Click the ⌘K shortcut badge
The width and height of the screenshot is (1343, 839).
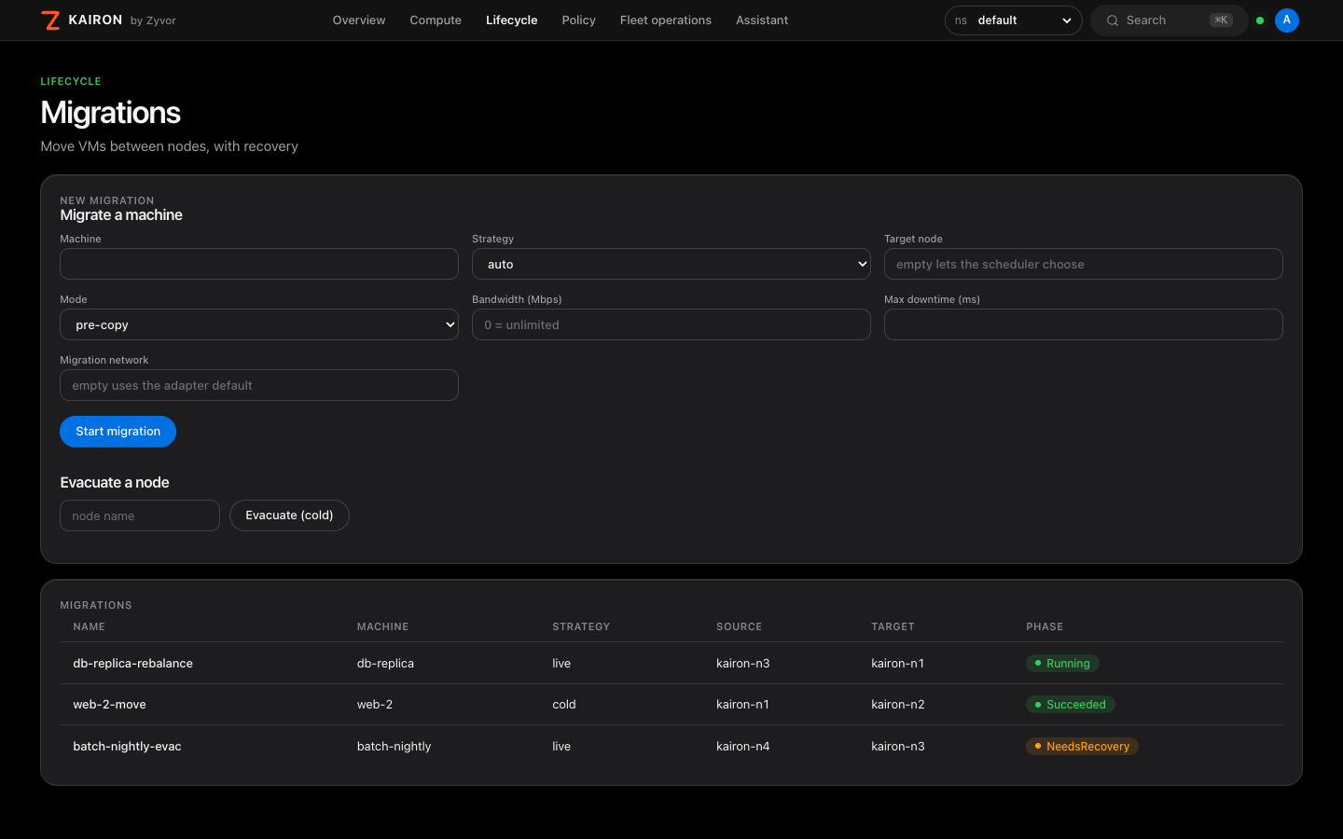pos(1221,21)
